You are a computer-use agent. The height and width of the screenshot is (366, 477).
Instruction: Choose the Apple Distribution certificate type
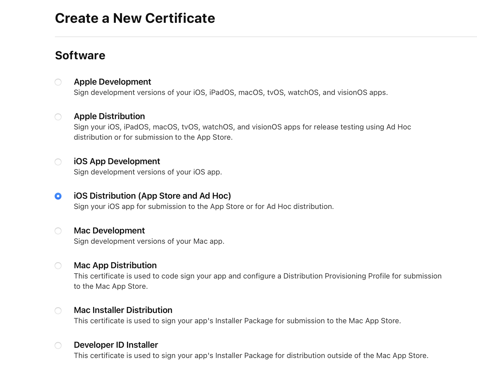point(58,117)
